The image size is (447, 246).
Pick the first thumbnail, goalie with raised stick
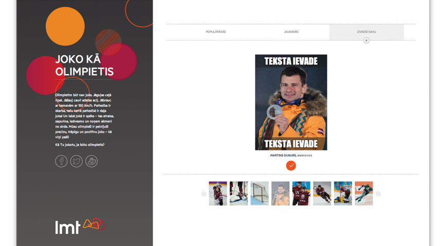(x=218, y=194)
